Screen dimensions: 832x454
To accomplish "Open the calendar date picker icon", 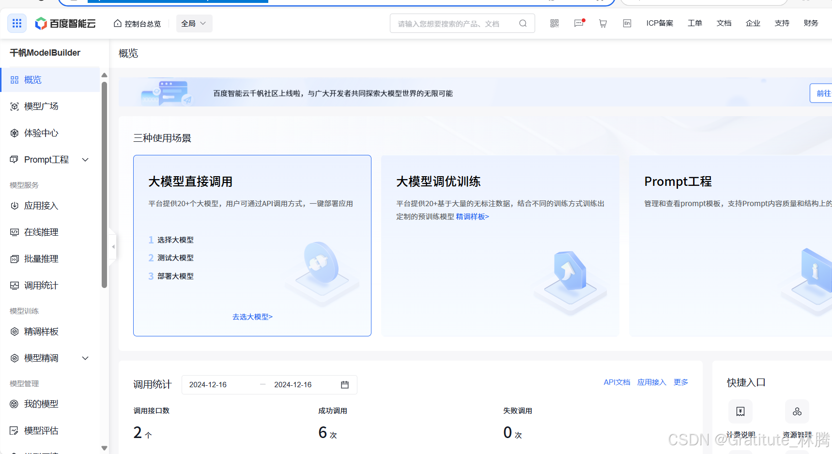I will 345,385.
